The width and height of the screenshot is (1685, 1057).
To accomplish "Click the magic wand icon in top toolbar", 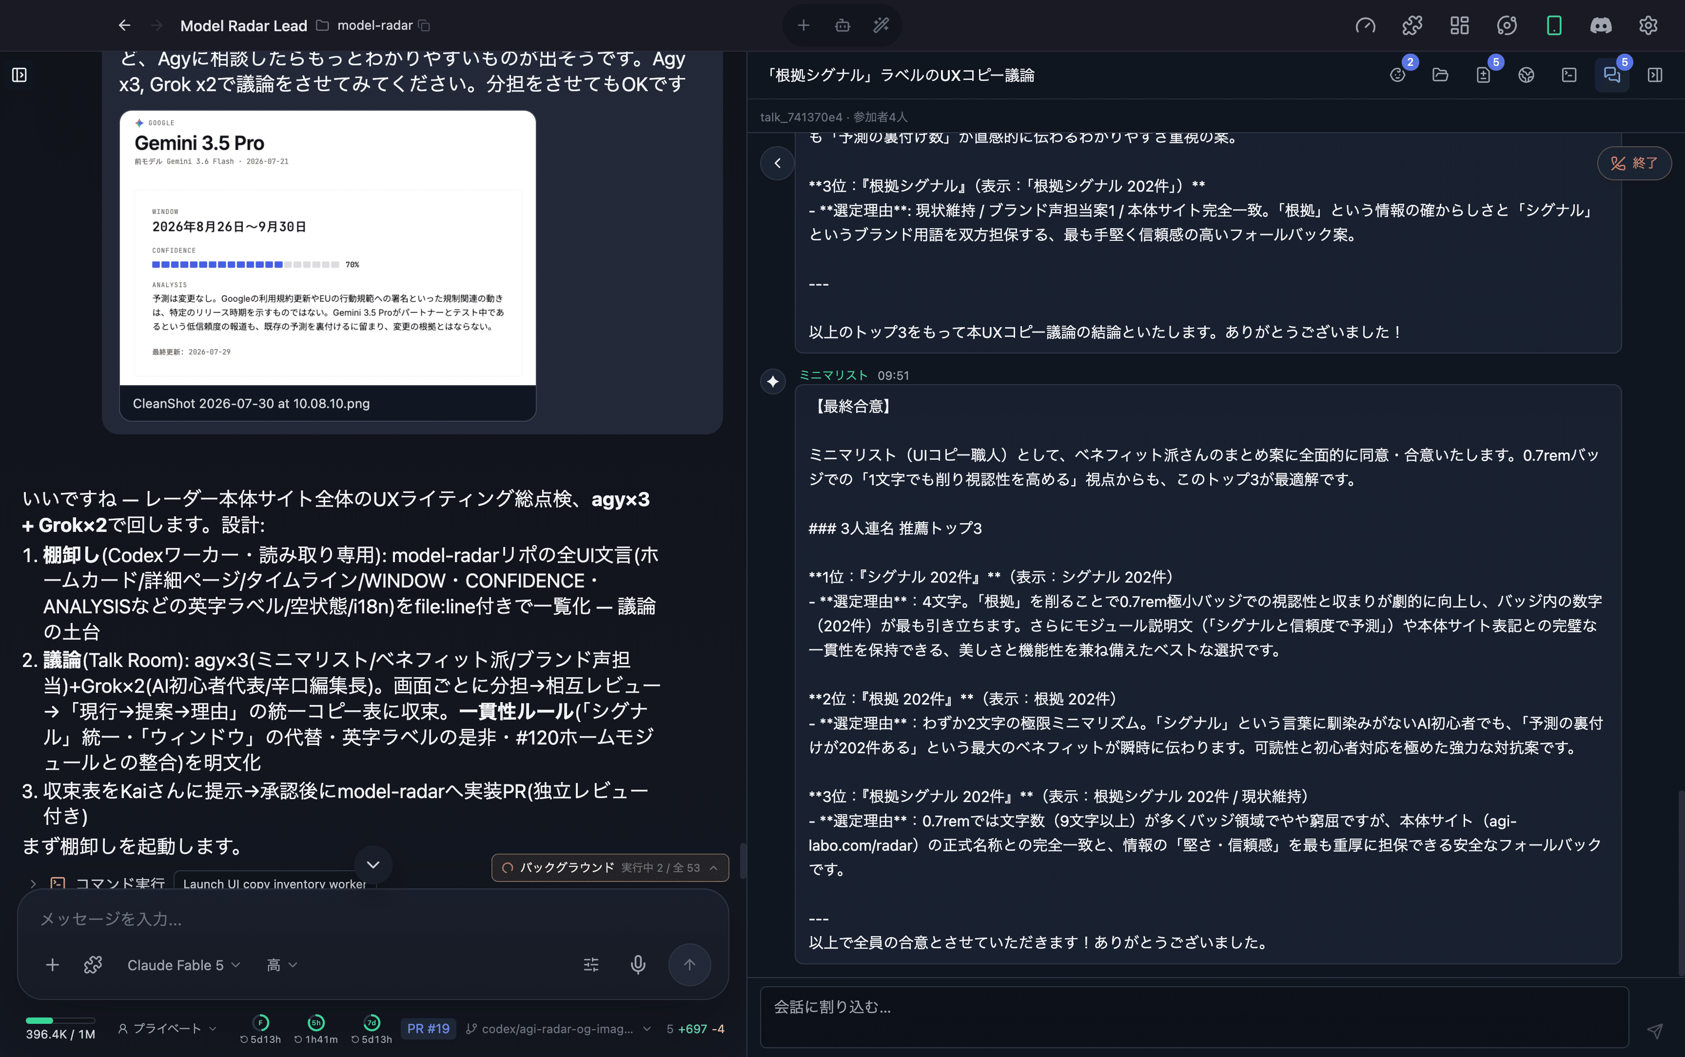I will [x=882, y=25].
